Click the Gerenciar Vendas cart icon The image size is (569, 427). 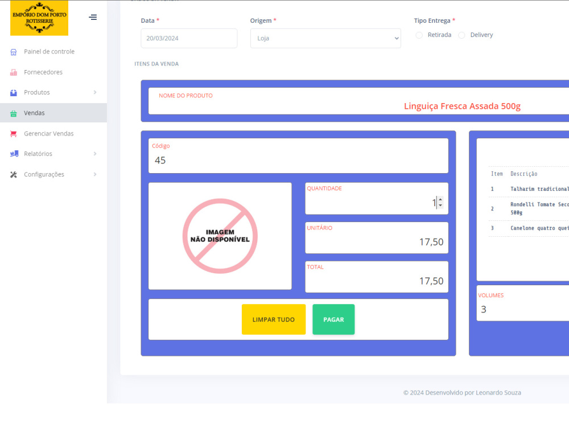[x=14, y=134]
